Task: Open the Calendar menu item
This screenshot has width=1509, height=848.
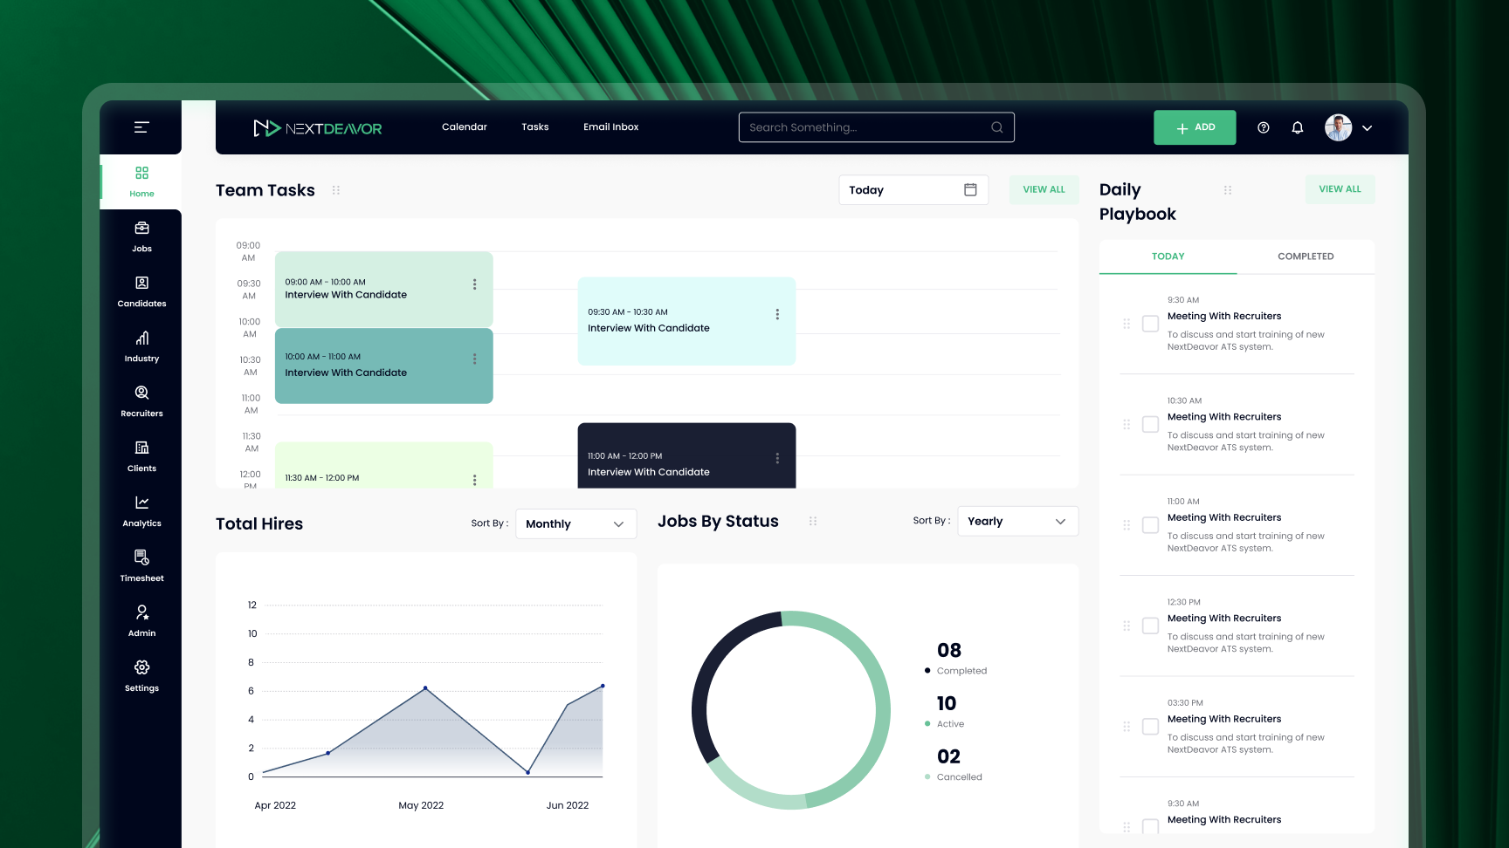Action: pos(465,127)
